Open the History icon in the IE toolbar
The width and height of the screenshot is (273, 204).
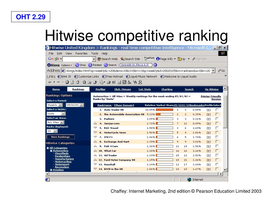point(95,82)
